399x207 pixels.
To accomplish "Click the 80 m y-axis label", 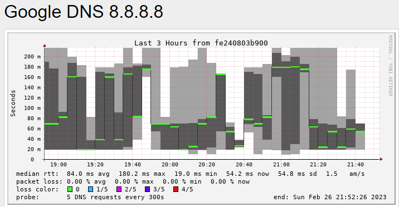I will (x=34, y=119).
